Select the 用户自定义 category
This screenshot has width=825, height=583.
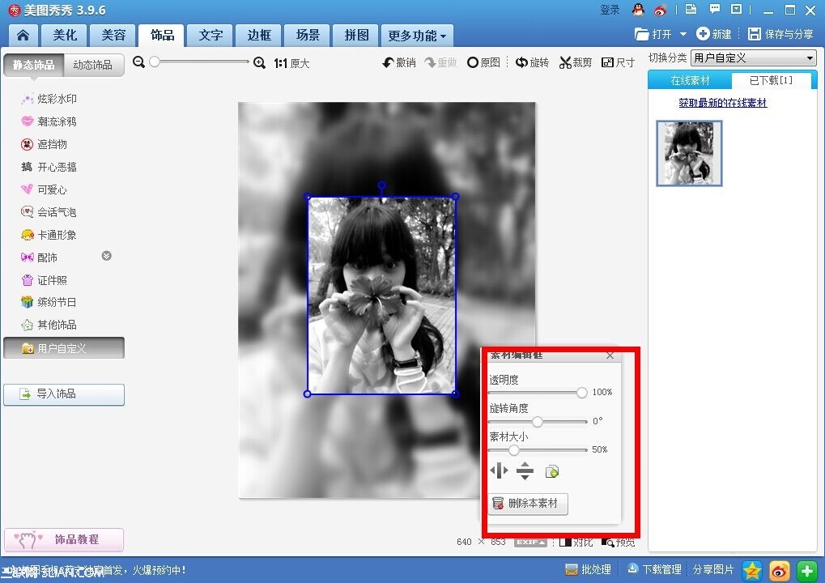click(x=64, y=348)
